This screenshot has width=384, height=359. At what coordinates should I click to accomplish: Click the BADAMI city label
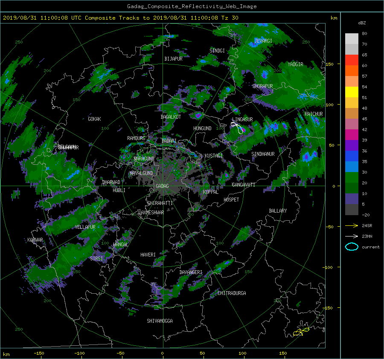pos(169,141)
